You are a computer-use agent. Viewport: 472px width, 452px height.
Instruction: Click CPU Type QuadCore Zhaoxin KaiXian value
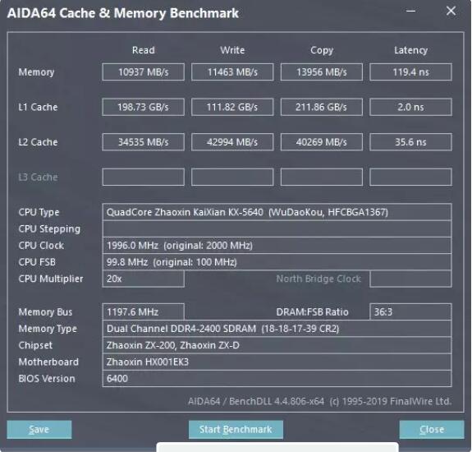277,212
